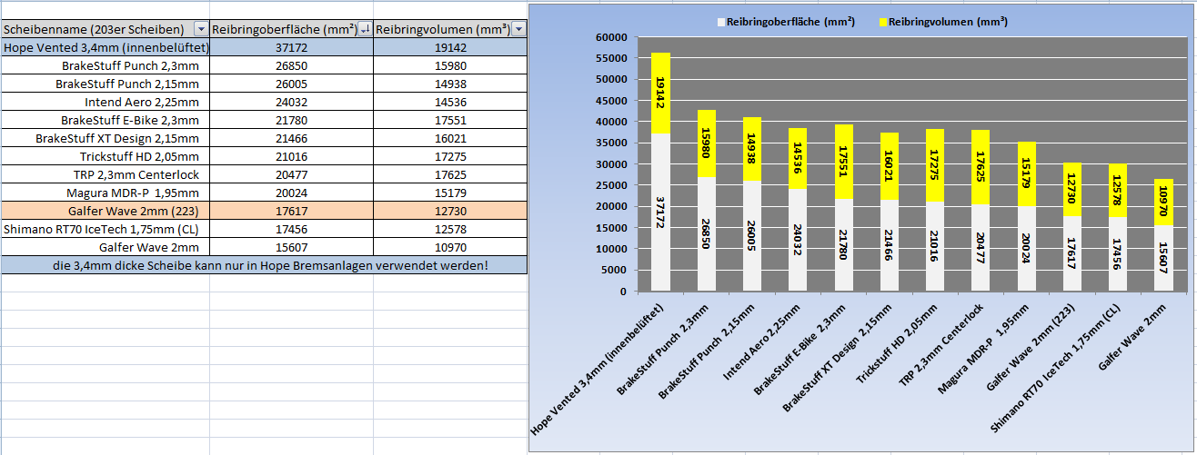Select table cell with volume value 10970
Screen dimensions: 1197x455
click(450, 247)
